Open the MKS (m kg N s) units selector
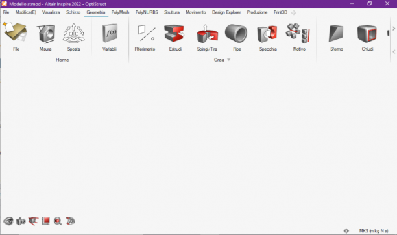Image resolution: width=397 pixels, height=235 pixels. (x=374, y=230)
